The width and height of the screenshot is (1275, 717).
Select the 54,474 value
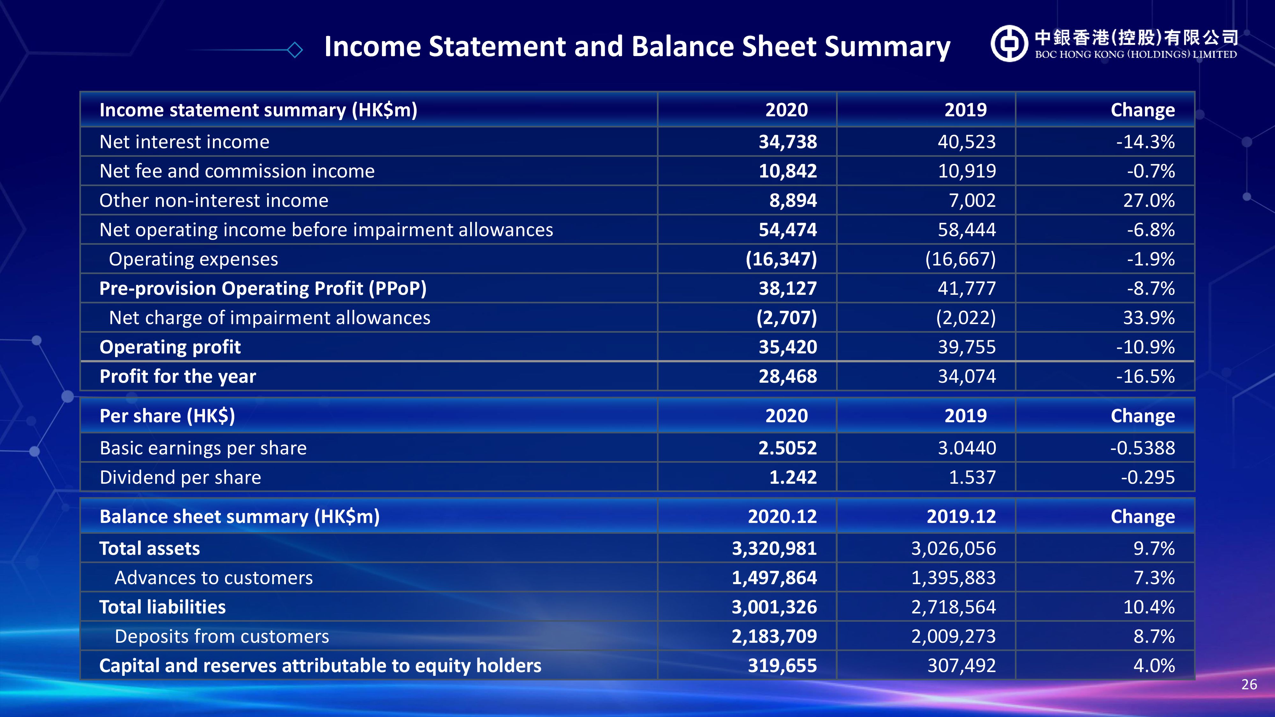coord(788,229)
